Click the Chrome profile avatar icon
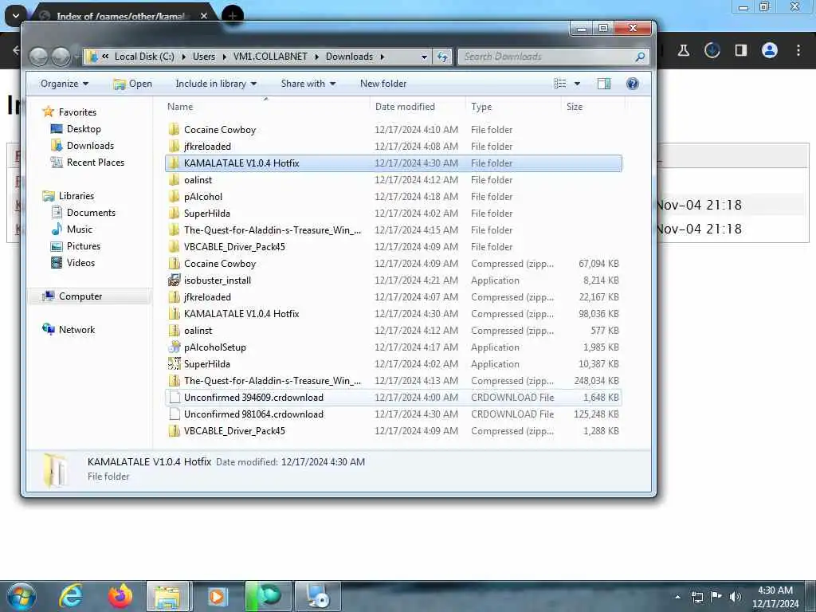Viewport: 816px width, 612px height. [770, 50]
